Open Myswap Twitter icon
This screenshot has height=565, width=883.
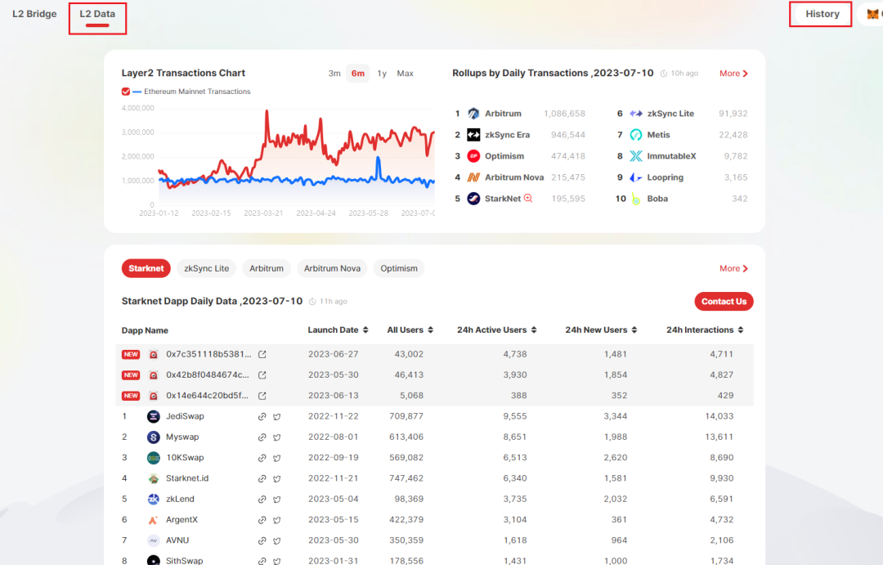click(277, 437)
